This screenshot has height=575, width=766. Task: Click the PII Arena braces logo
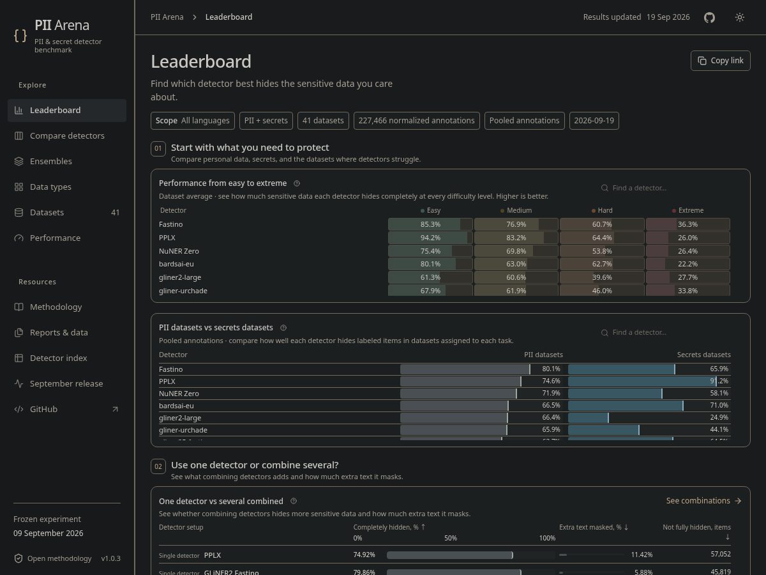(x=20, y=36)
